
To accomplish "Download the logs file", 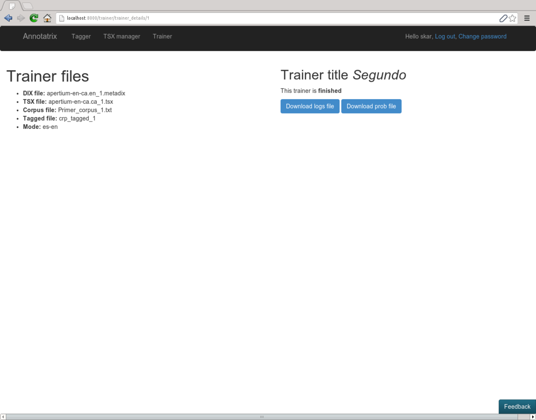I will (310, 106).
